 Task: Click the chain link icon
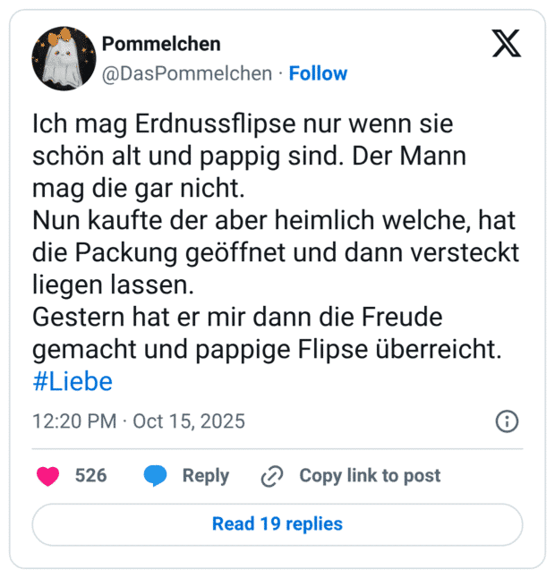(271, 477)
